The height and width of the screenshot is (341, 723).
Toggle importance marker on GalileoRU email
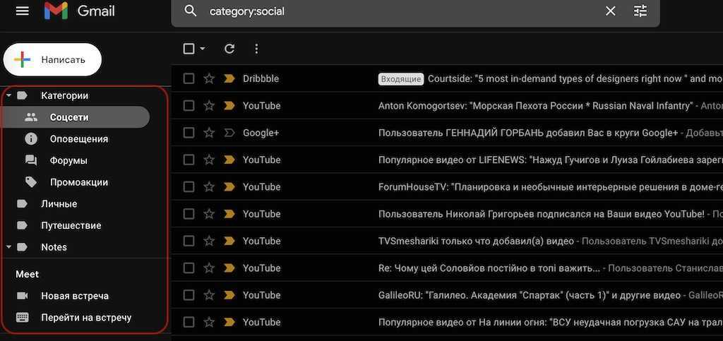(229, 295)
